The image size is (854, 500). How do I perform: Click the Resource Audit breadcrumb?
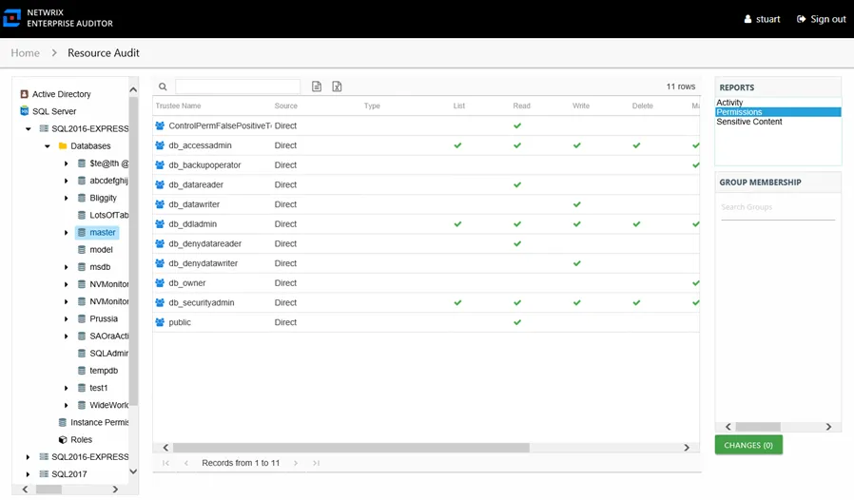pyautogui.click(x=104, y=53)
